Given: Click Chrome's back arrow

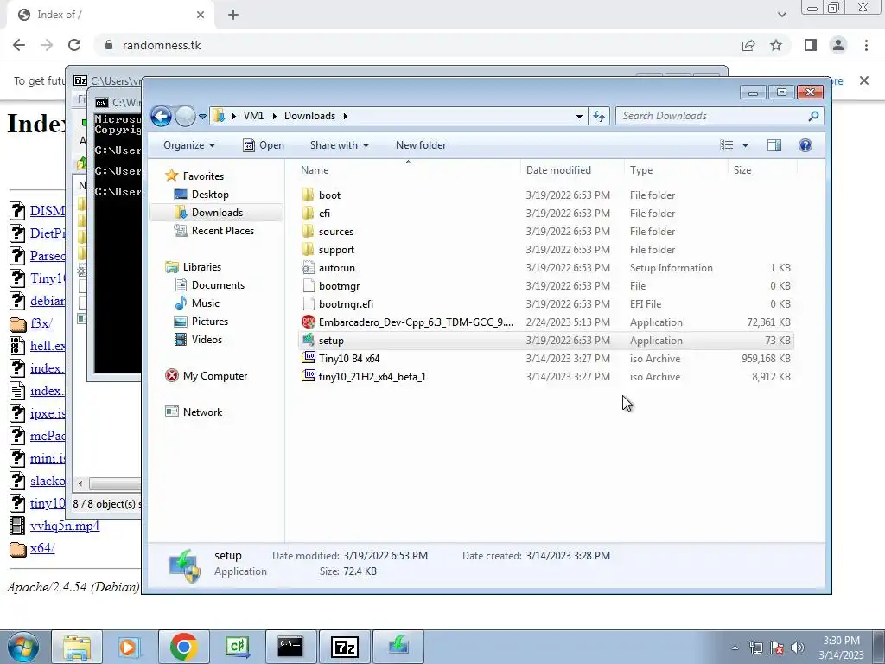Looking at the screenshot, I should tap(19, 45).
